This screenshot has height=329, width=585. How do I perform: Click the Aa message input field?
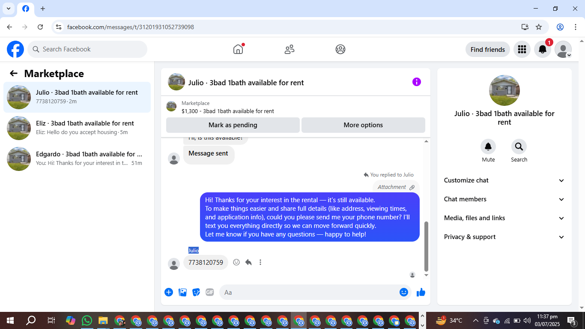[x=308, y=292]
